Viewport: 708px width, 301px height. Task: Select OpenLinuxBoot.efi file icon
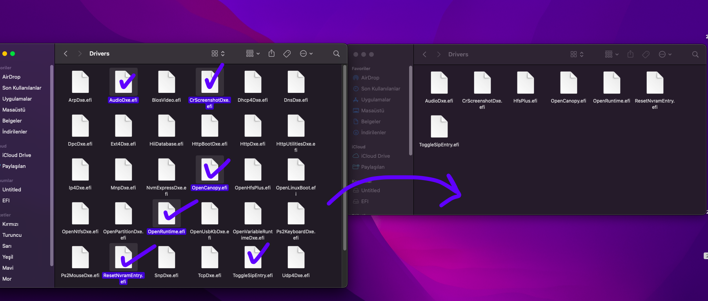tap(296, 170)
